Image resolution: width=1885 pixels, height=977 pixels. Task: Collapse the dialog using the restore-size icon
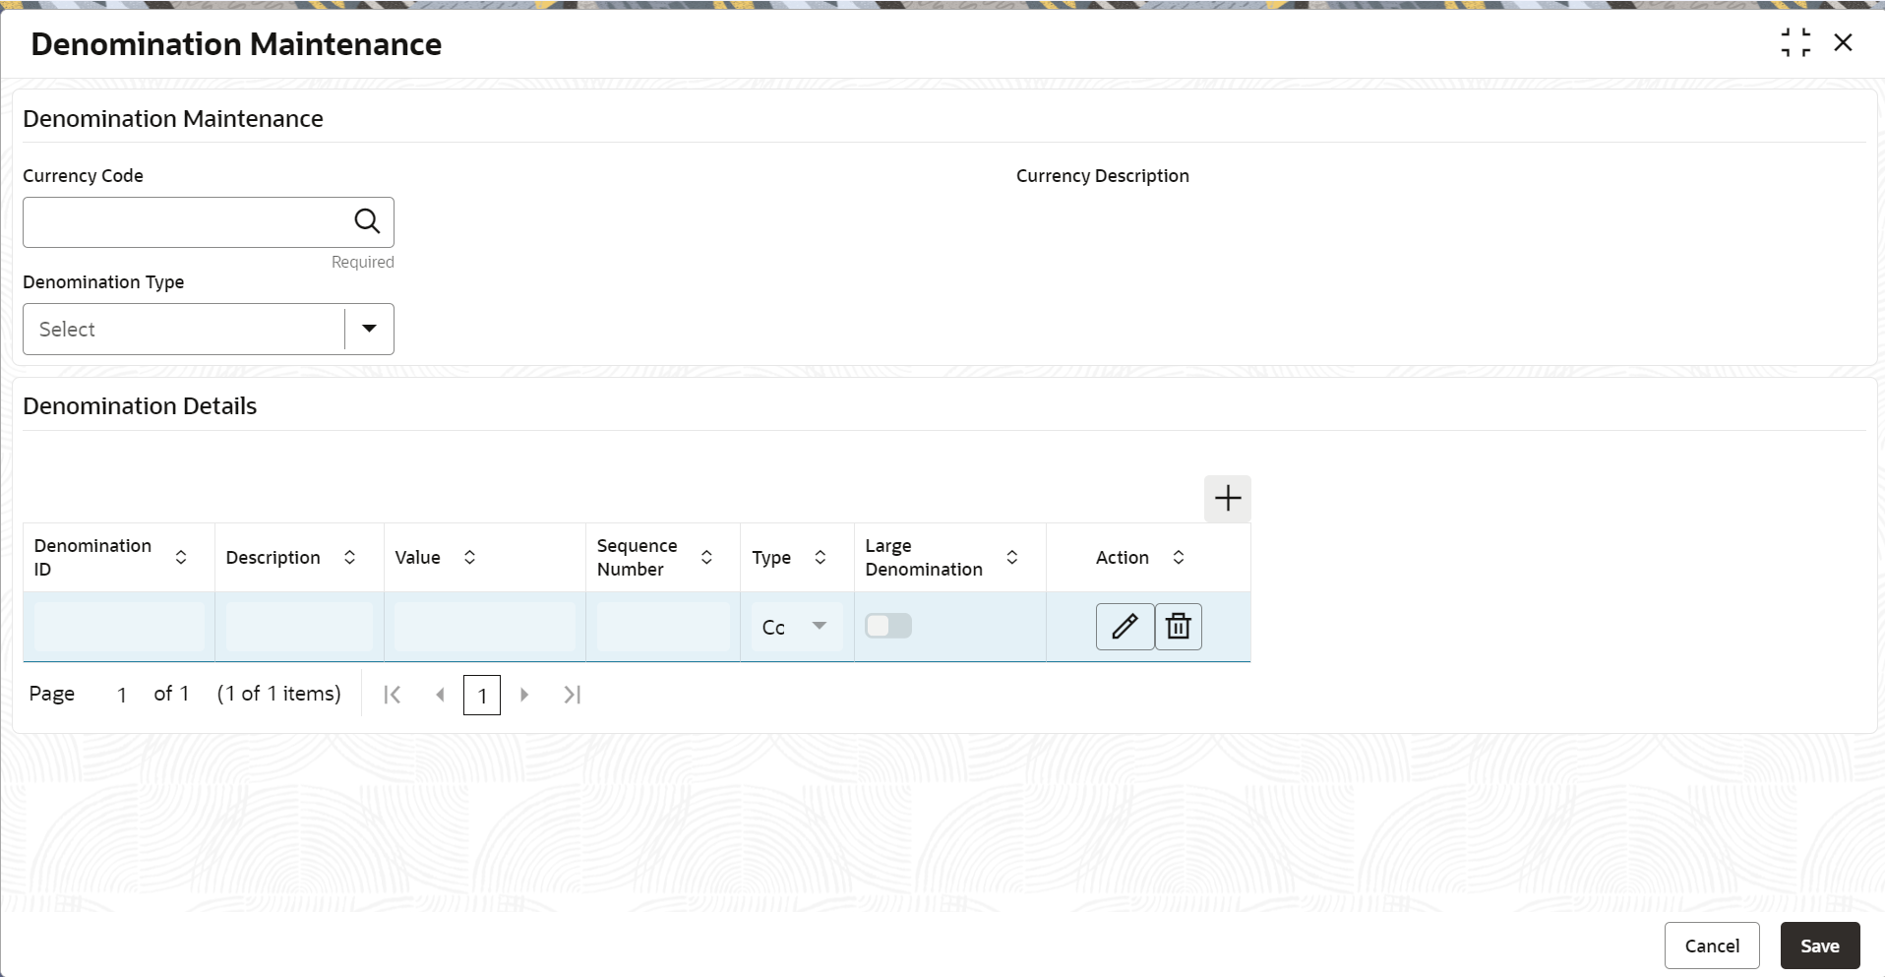(1795, 42)
